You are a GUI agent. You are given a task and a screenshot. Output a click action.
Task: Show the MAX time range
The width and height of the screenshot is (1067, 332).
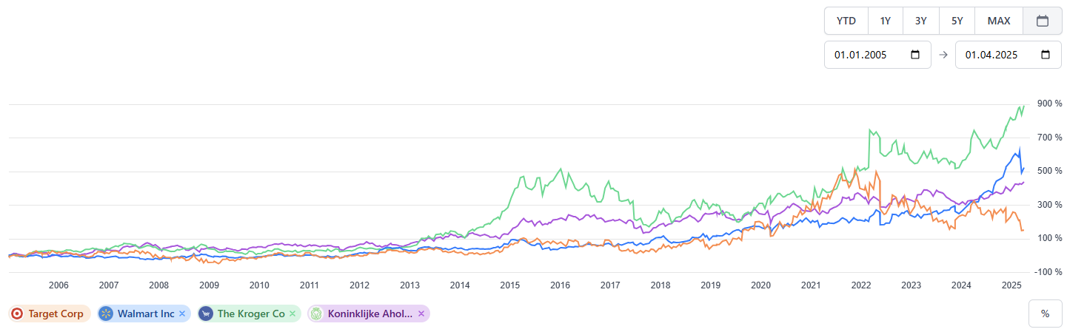click(998, 21)
